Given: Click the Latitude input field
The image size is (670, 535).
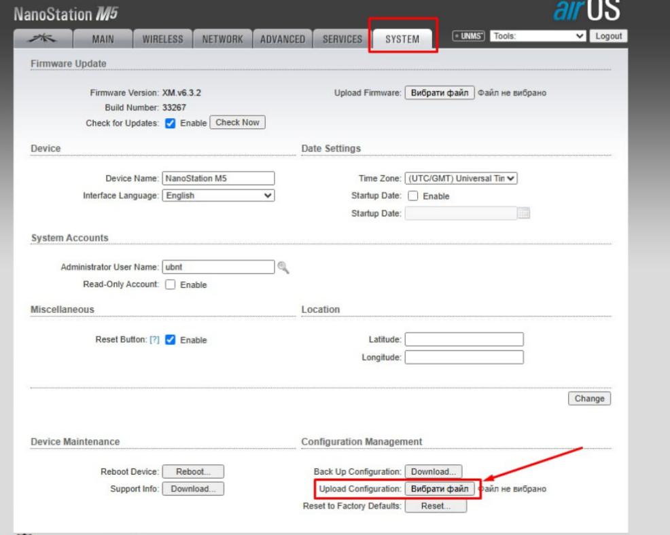Looking at the screenshot, I should (464, 339).
